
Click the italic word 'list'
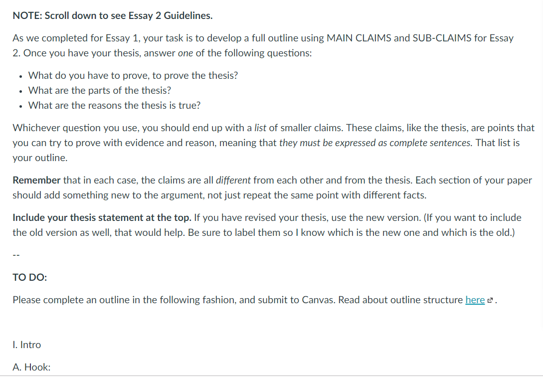click(260, 128)
